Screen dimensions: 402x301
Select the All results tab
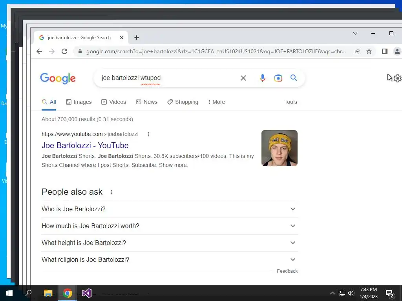click(49, 102)
